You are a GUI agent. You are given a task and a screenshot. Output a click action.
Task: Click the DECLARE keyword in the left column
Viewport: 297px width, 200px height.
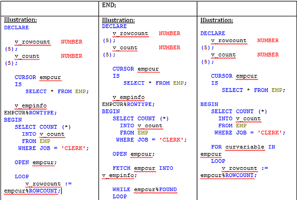tap(16, 28)
